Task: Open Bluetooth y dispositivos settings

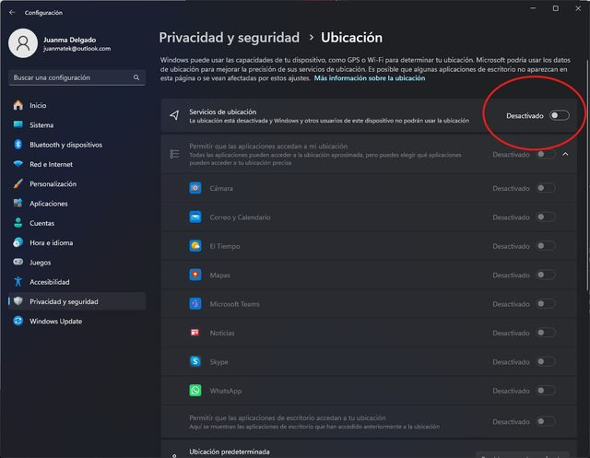Action: tap(65, 145)
